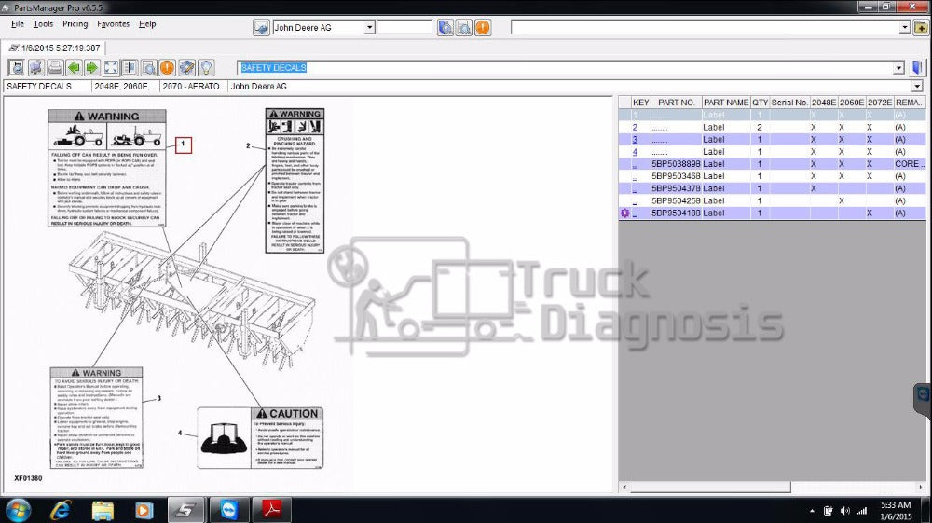Click key number 2 link in parts table
This screenshot has height=523, width=932.
(x=635, y=127)
